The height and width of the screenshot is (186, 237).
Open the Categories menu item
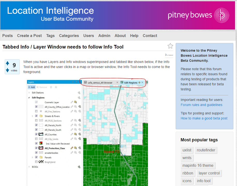coord(69,36)
